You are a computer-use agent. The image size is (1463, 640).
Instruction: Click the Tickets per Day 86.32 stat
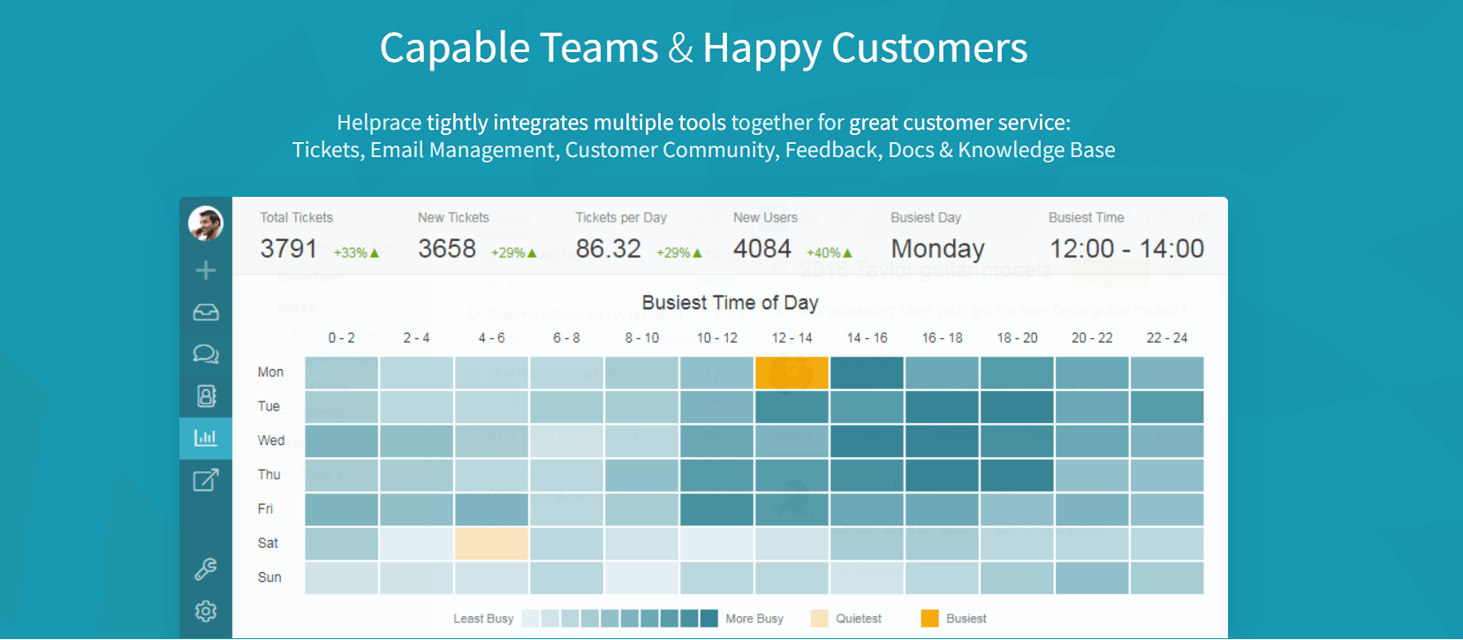(x=639, y=237)
